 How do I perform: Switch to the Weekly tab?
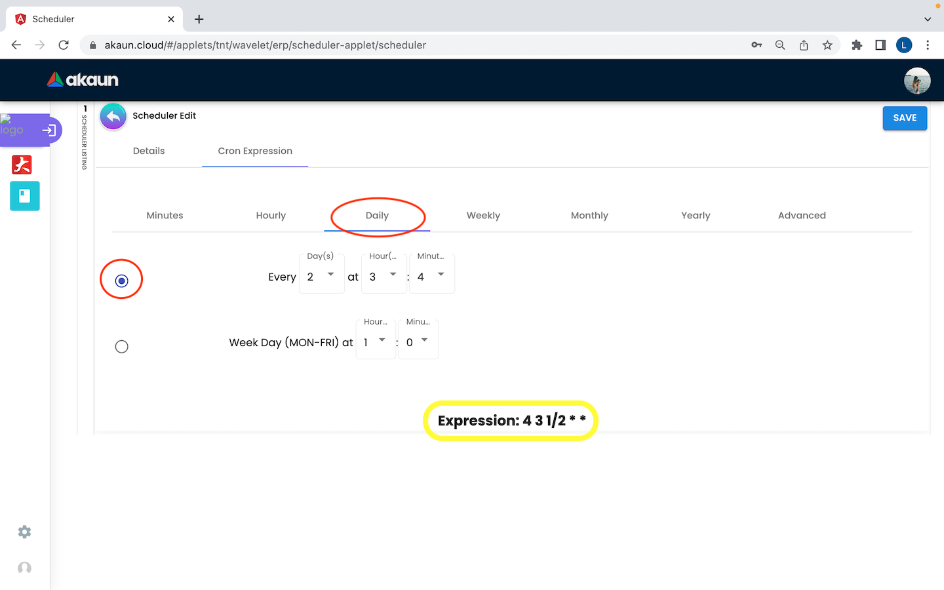[x=483, y=216]
